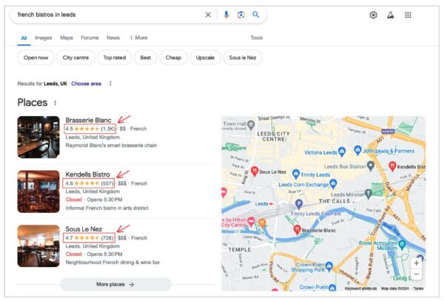This screenshot has height=301, width=444.
Task: Open the Kendells Bistro listing title
Action: click(87, 175)
